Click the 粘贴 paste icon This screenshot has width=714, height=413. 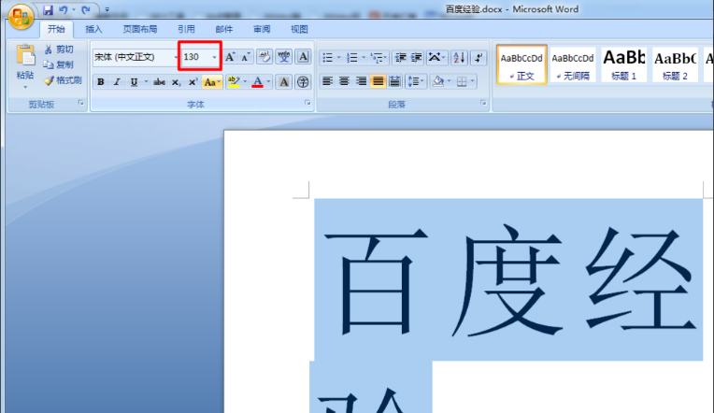25,55
